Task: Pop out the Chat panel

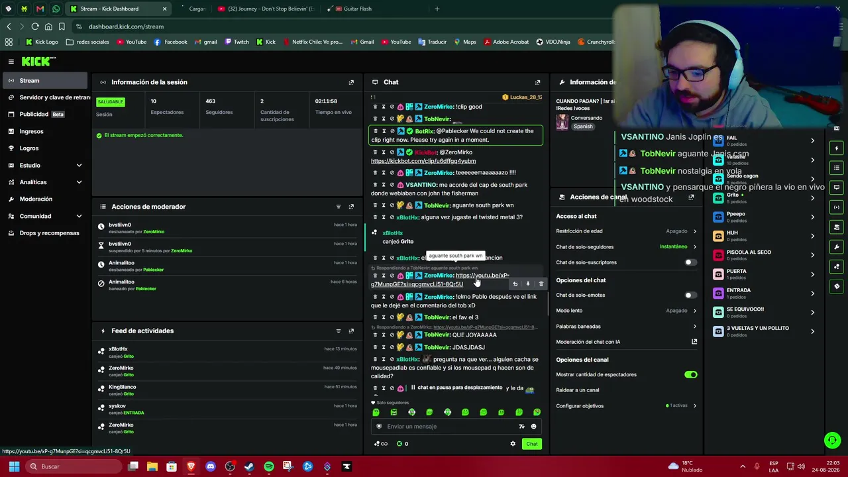Action: [537, 82]
